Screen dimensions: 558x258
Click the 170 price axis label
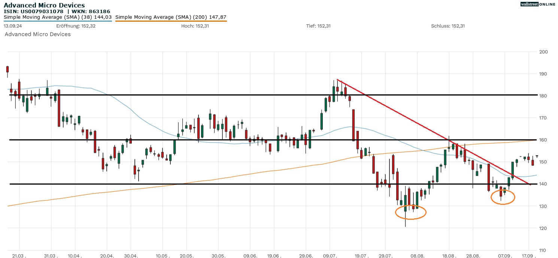543,118
